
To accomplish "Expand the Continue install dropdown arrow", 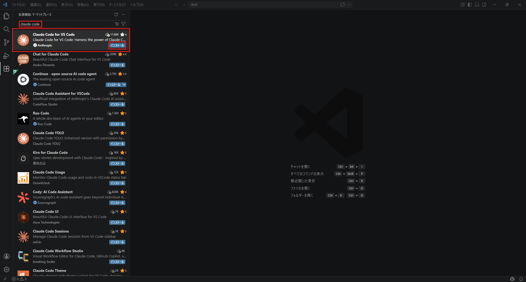I will pos(124,85).
